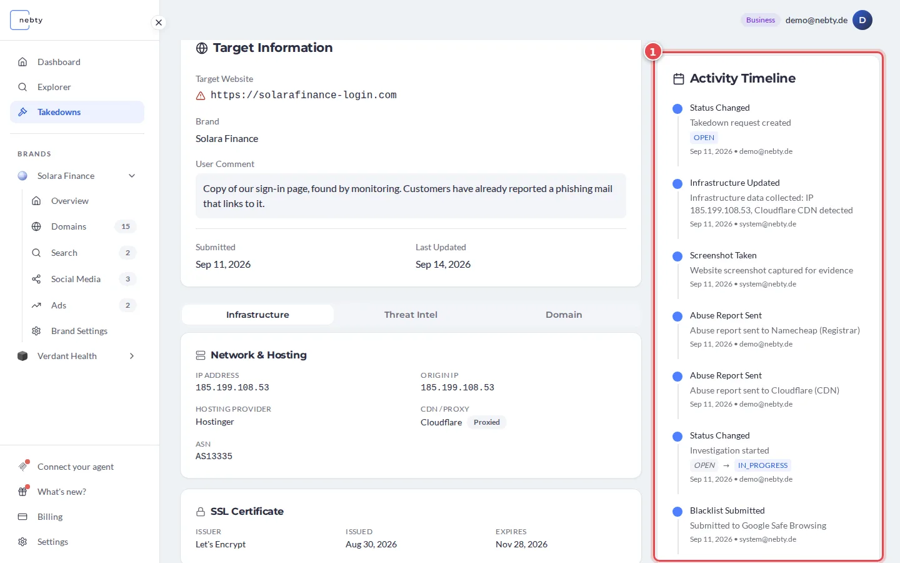The width and height of the screenshot is (900, 563).
Task: Open Dashboard via its home icon
Action: point(22,62)
